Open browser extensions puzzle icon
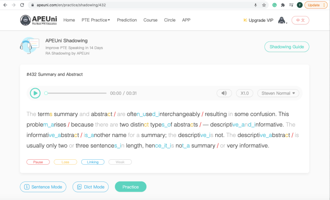This screenshot has height=200, width=330. [x=283, y=5]
